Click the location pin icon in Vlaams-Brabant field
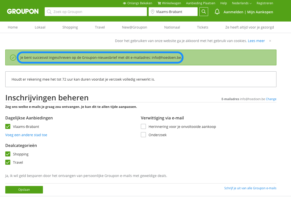This screenshot has height=198, width=291. point(153,12)
